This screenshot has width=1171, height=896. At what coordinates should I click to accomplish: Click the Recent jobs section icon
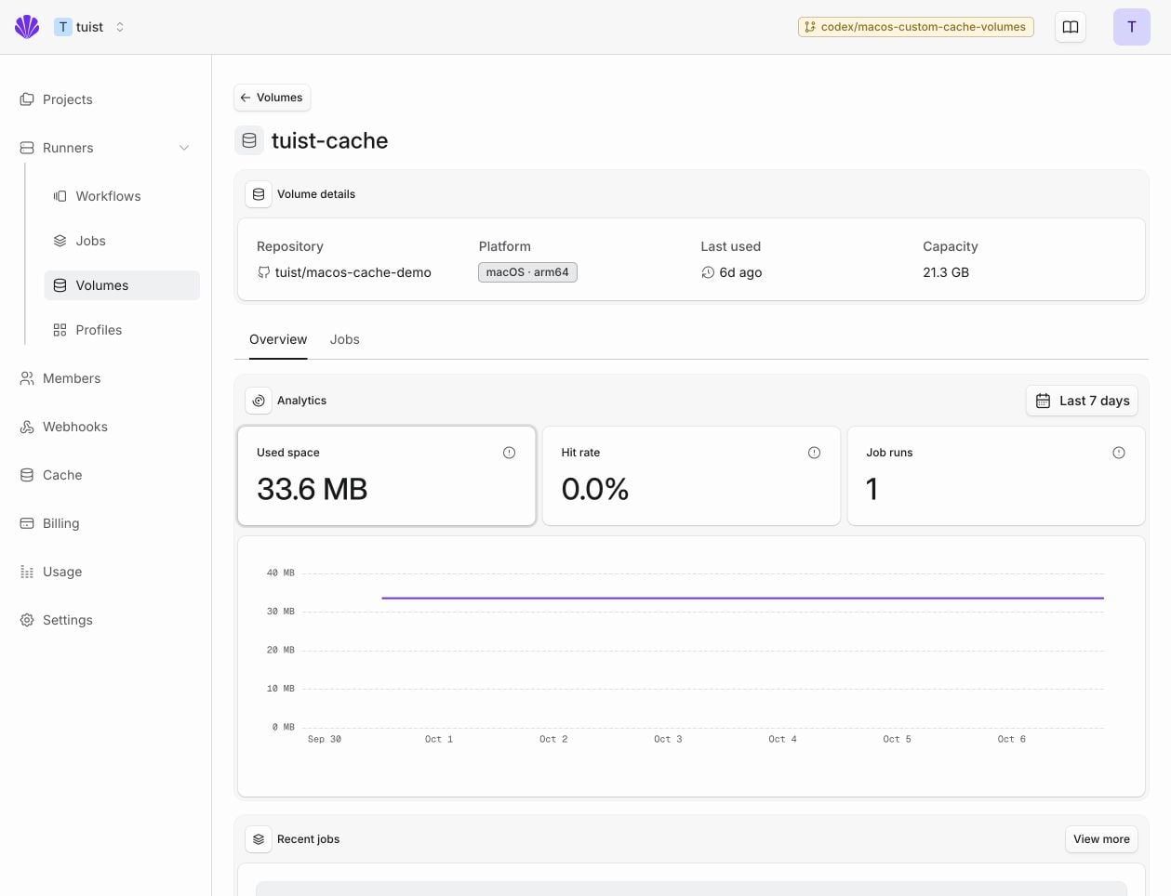pos(259,839)
